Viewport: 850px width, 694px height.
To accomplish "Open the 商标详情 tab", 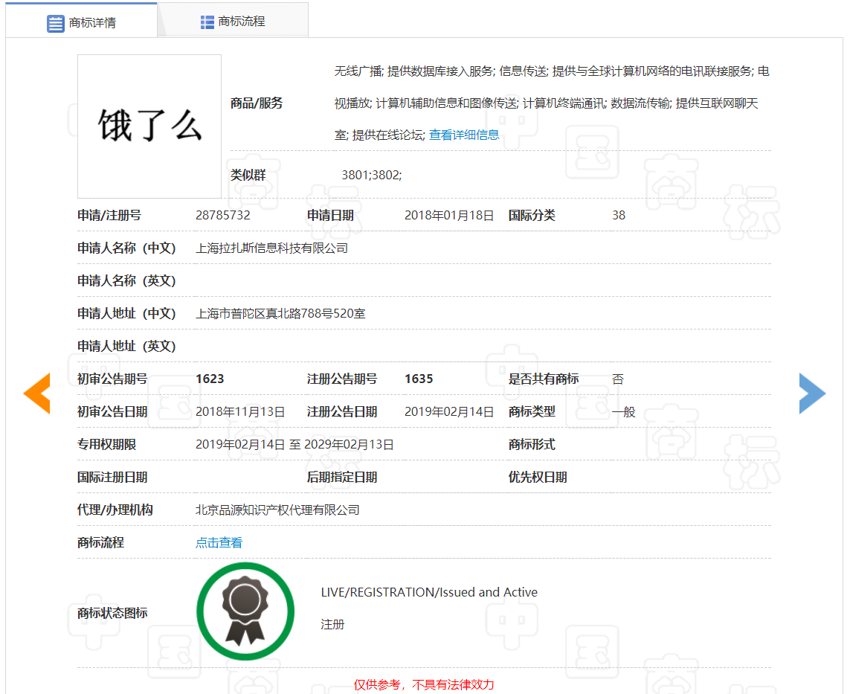I will (x=81, y=22).
